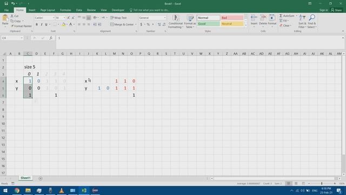The image size is (346, 195).
Task: Apply the yellow fill color bucket
Action: tap(64, 24)
